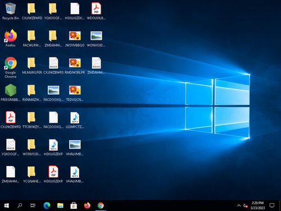This screenshot has width=281, height=211.
Task: Click the Show Desktop strip at taskbar edge
Action: 280,205
